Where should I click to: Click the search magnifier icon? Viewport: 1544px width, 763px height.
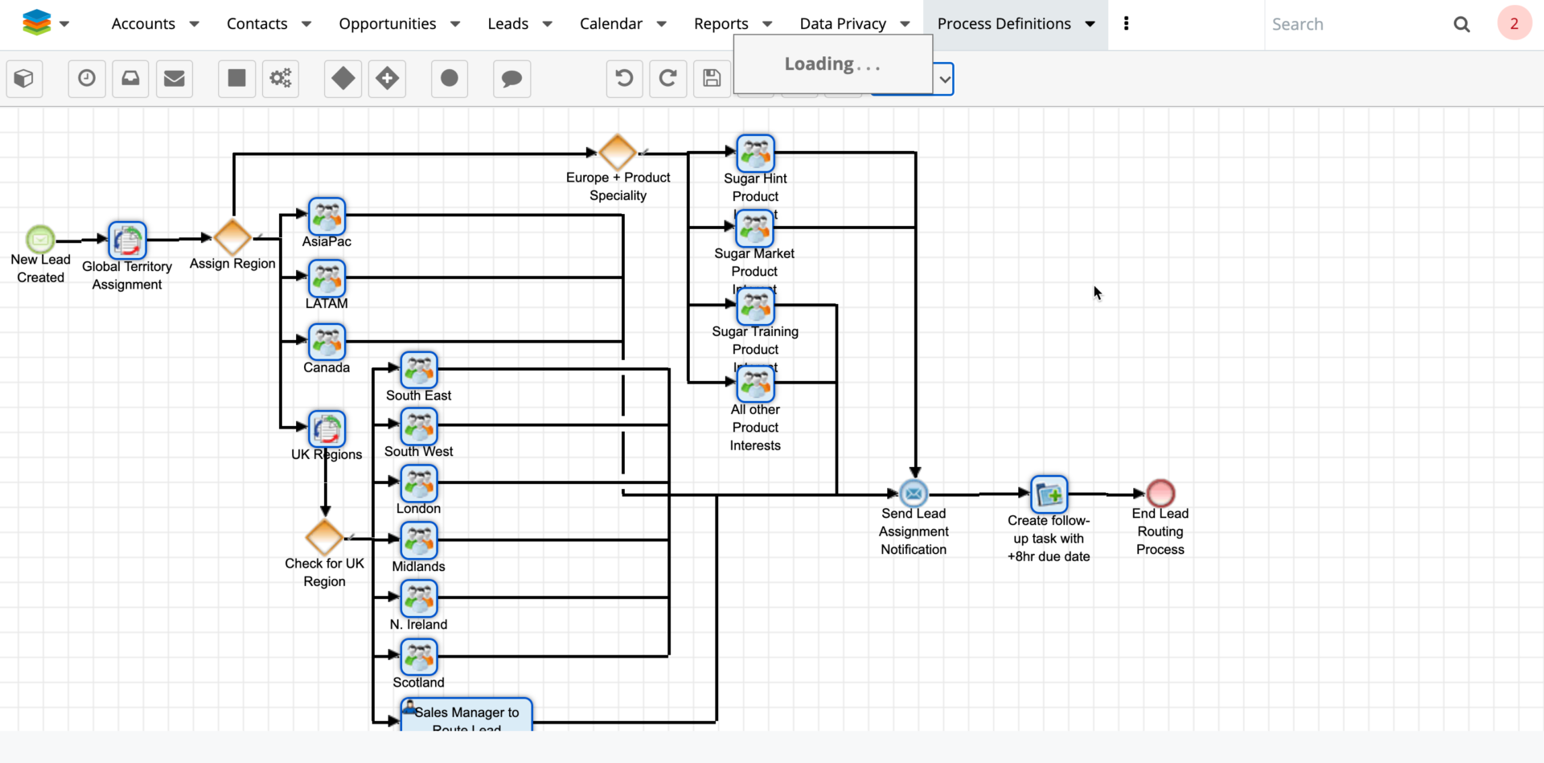tap(1462, 24)
